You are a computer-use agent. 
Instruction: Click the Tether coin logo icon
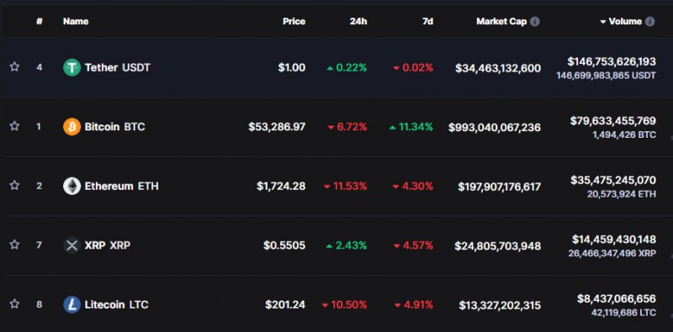click(72, 67)
